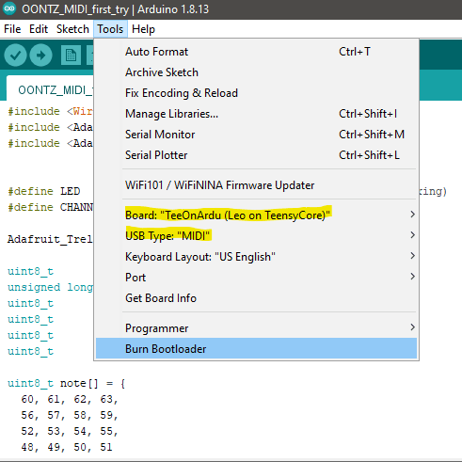The height and width of the screenshot is (462, 462).
Task: Click code line '52, 53, 54, 55,'
Action: pos(70,431)
